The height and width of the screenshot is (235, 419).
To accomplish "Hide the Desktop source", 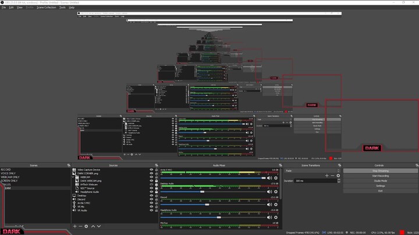I will 151,196.
